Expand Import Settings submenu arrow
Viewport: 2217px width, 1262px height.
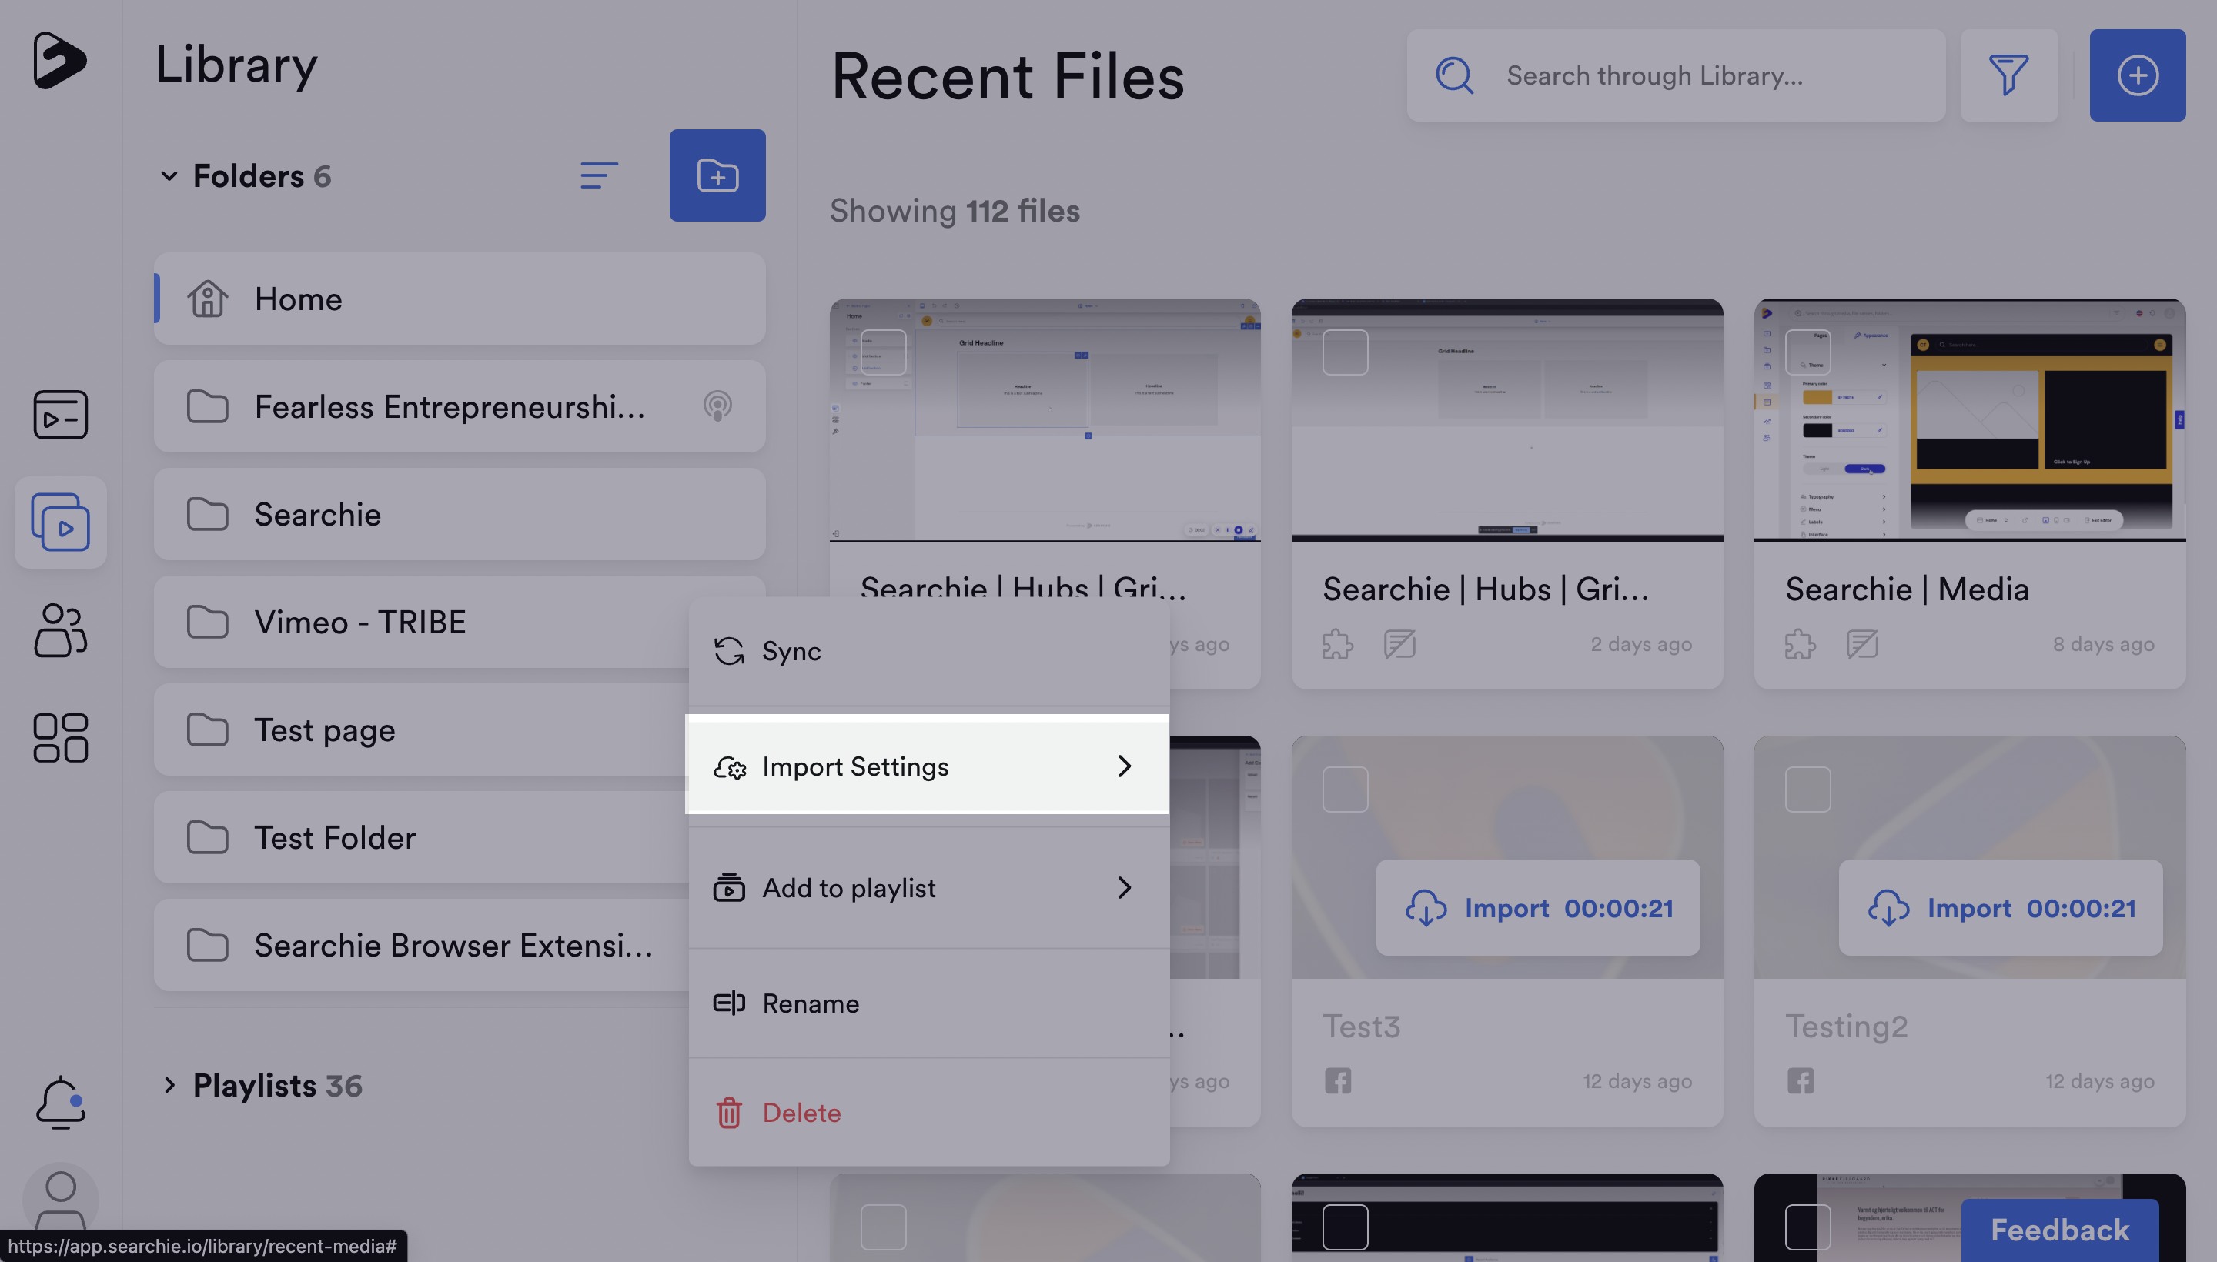click(1124, 766)
